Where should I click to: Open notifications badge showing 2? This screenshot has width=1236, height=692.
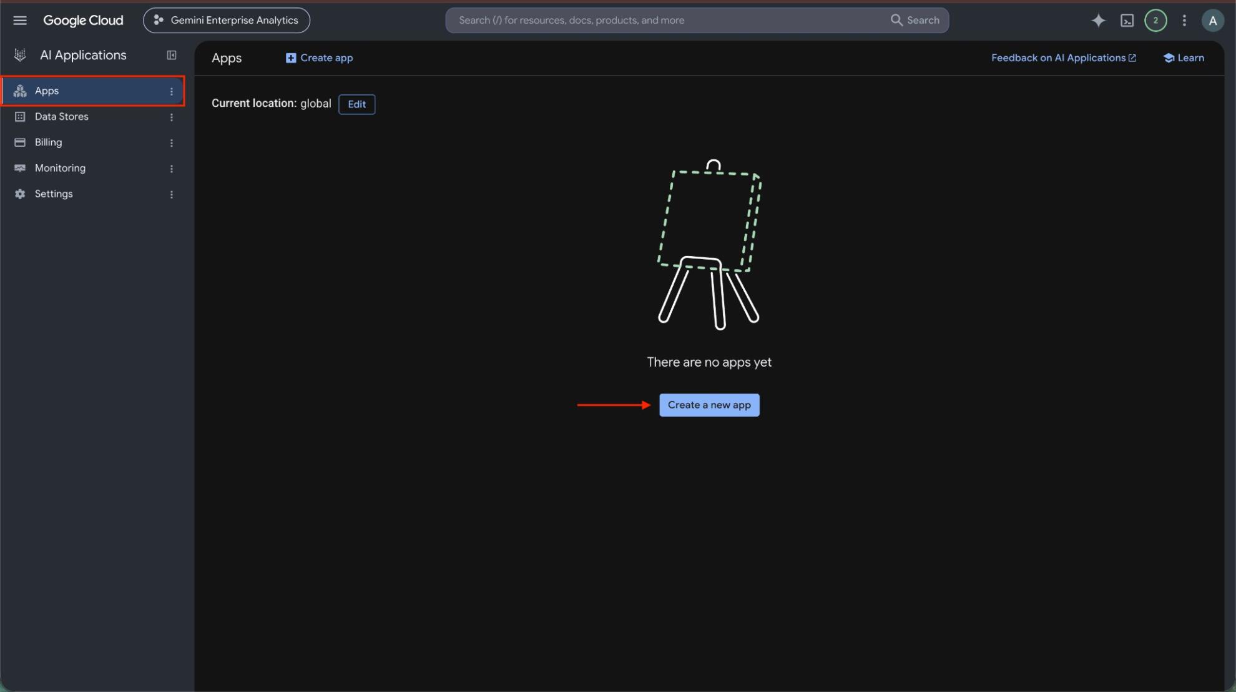click(1155, 21)
